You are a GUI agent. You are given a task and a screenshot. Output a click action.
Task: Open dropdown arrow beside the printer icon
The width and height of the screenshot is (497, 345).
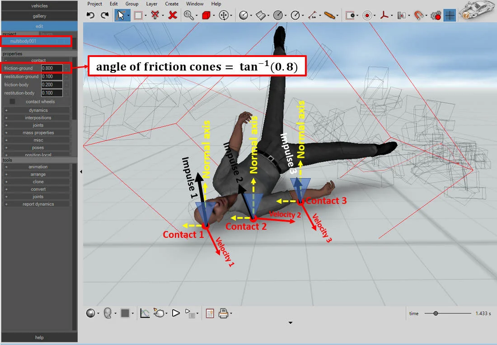tap(231, 314)
